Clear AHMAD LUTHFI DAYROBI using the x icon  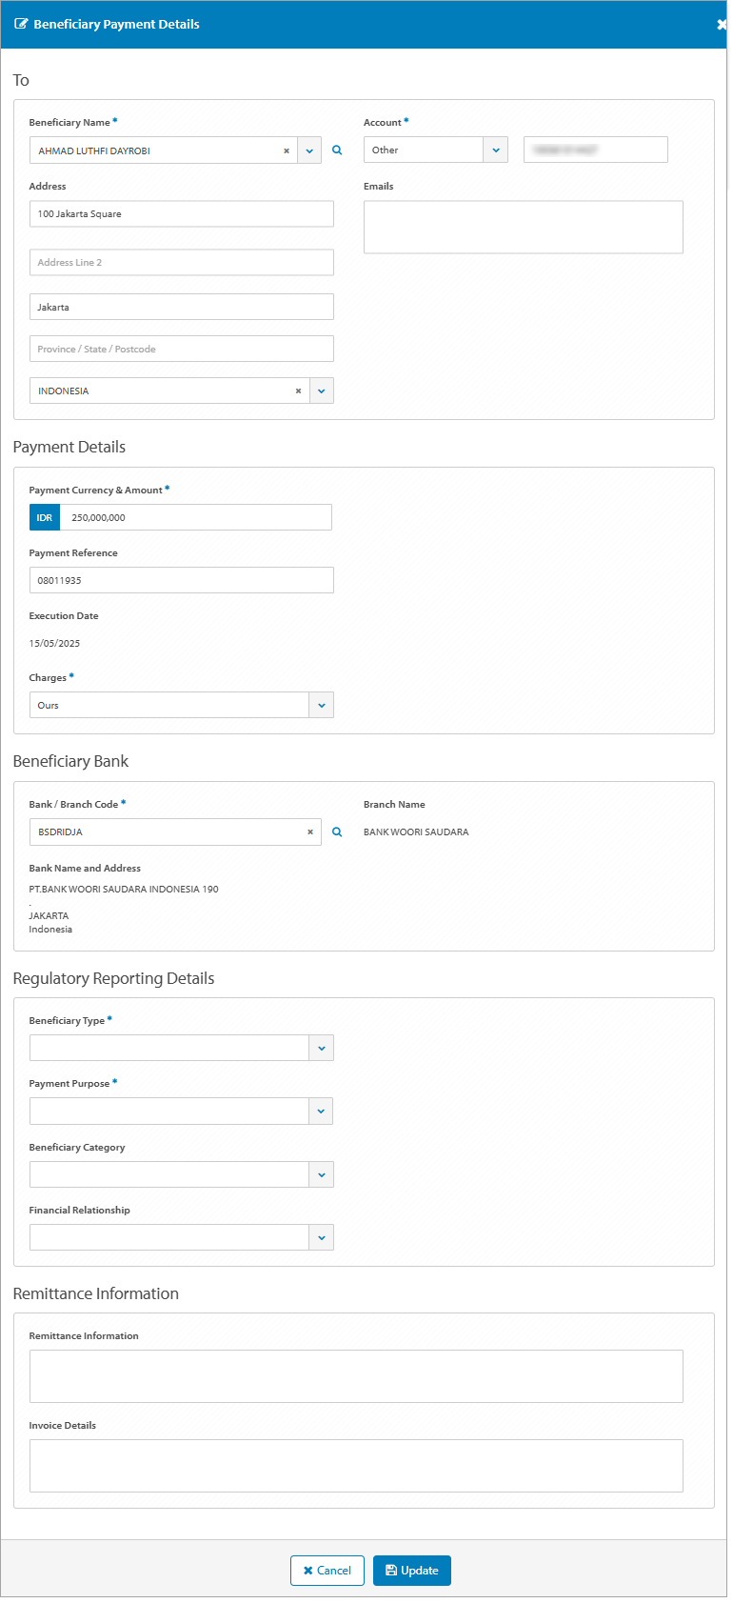287,150
